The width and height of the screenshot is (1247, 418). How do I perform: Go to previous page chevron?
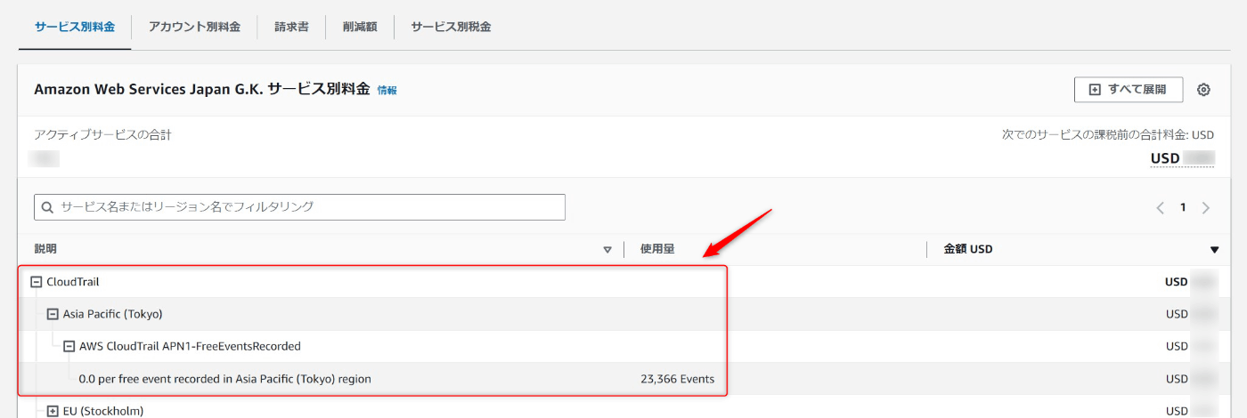click(1160, 208)
